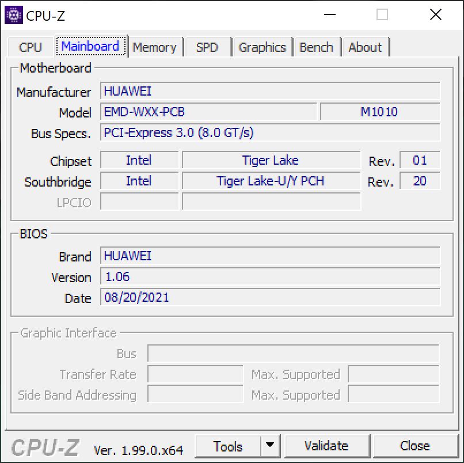Click the Tools button
The width and height of the screenshot is (464, 463).
coord(228,446)
